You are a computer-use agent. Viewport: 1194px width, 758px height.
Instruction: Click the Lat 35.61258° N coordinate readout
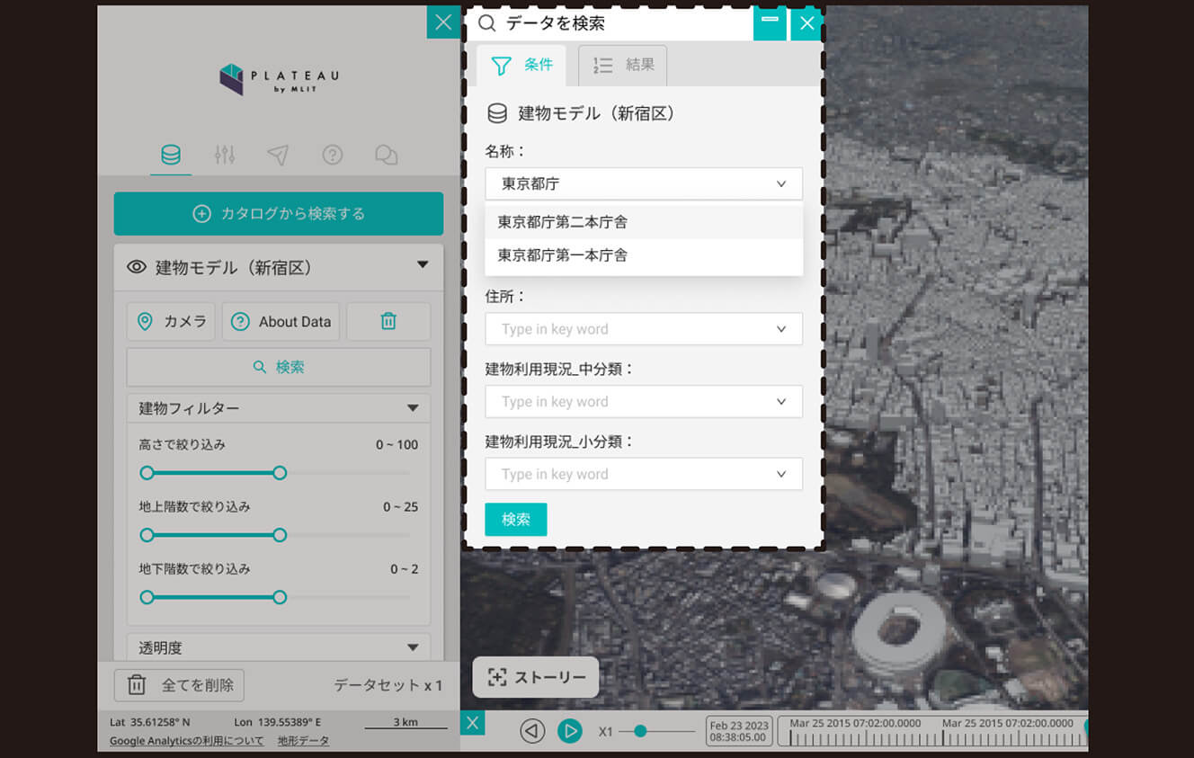pos(149,722)
